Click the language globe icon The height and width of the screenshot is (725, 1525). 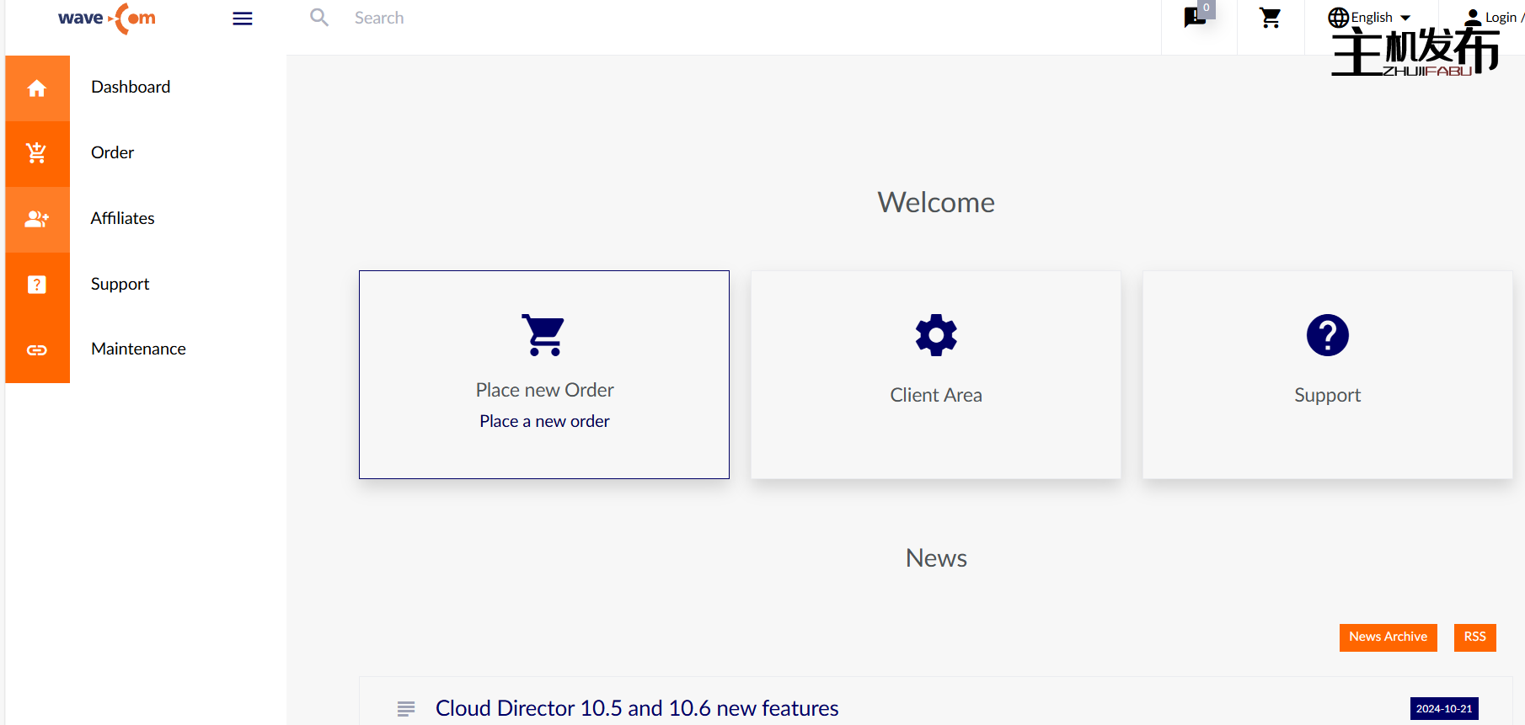click(1338, 18)
